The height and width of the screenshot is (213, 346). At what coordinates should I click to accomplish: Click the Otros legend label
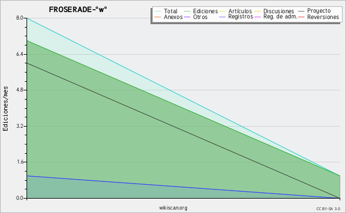tap(200, 17)
